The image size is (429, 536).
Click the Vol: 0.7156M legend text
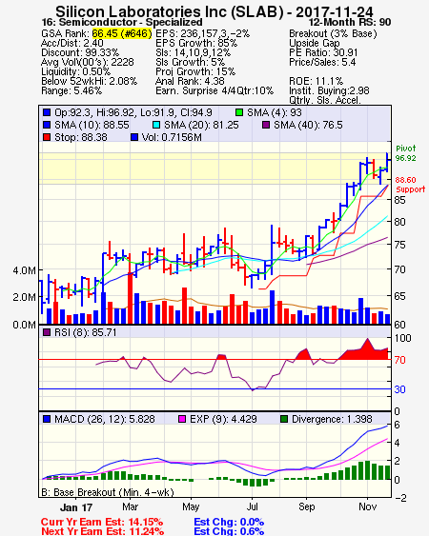(x=172, y=137)
